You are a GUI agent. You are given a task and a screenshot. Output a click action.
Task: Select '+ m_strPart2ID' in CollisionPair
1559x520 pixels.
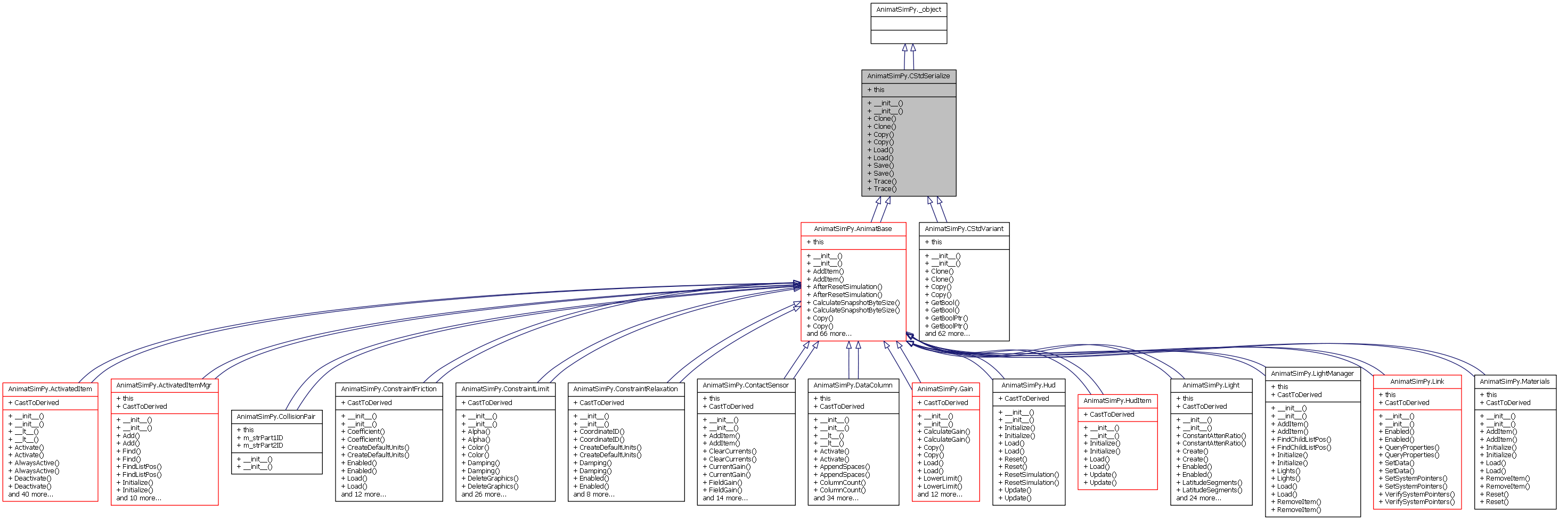click(x=259, y=445)
